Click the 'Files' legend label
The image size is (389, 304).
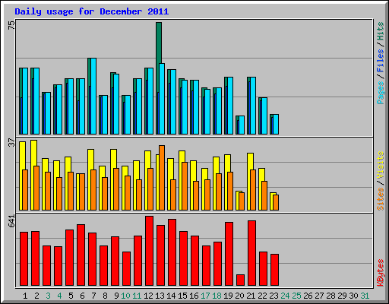(x=380, y=61)
